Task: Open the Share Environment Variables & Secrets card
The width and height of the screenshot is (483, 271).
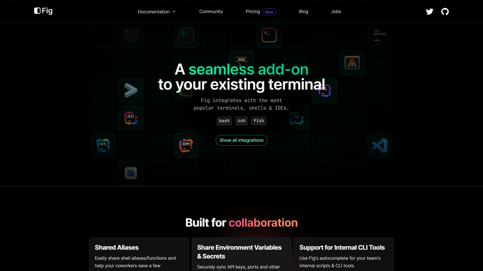Action: tap(242, 254)
